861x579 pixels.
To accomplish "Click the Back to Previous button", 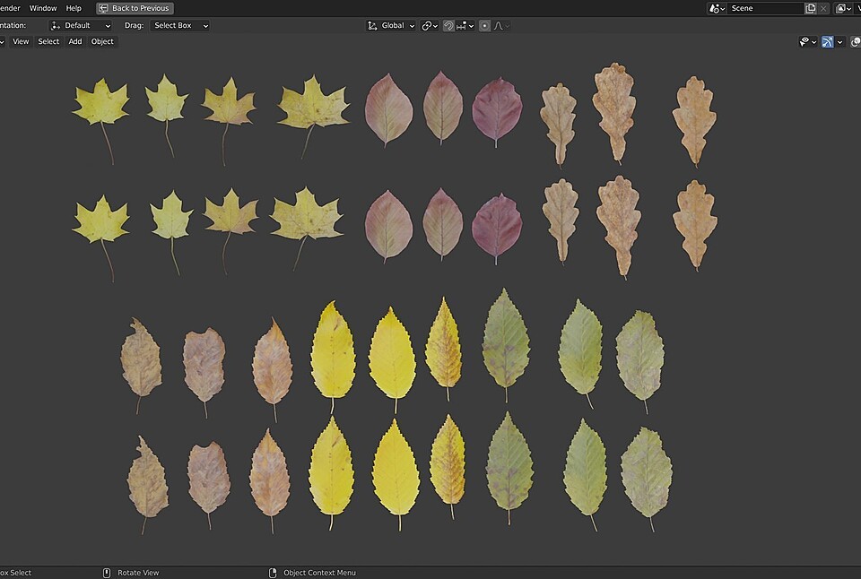I will [x=135, y=8].
